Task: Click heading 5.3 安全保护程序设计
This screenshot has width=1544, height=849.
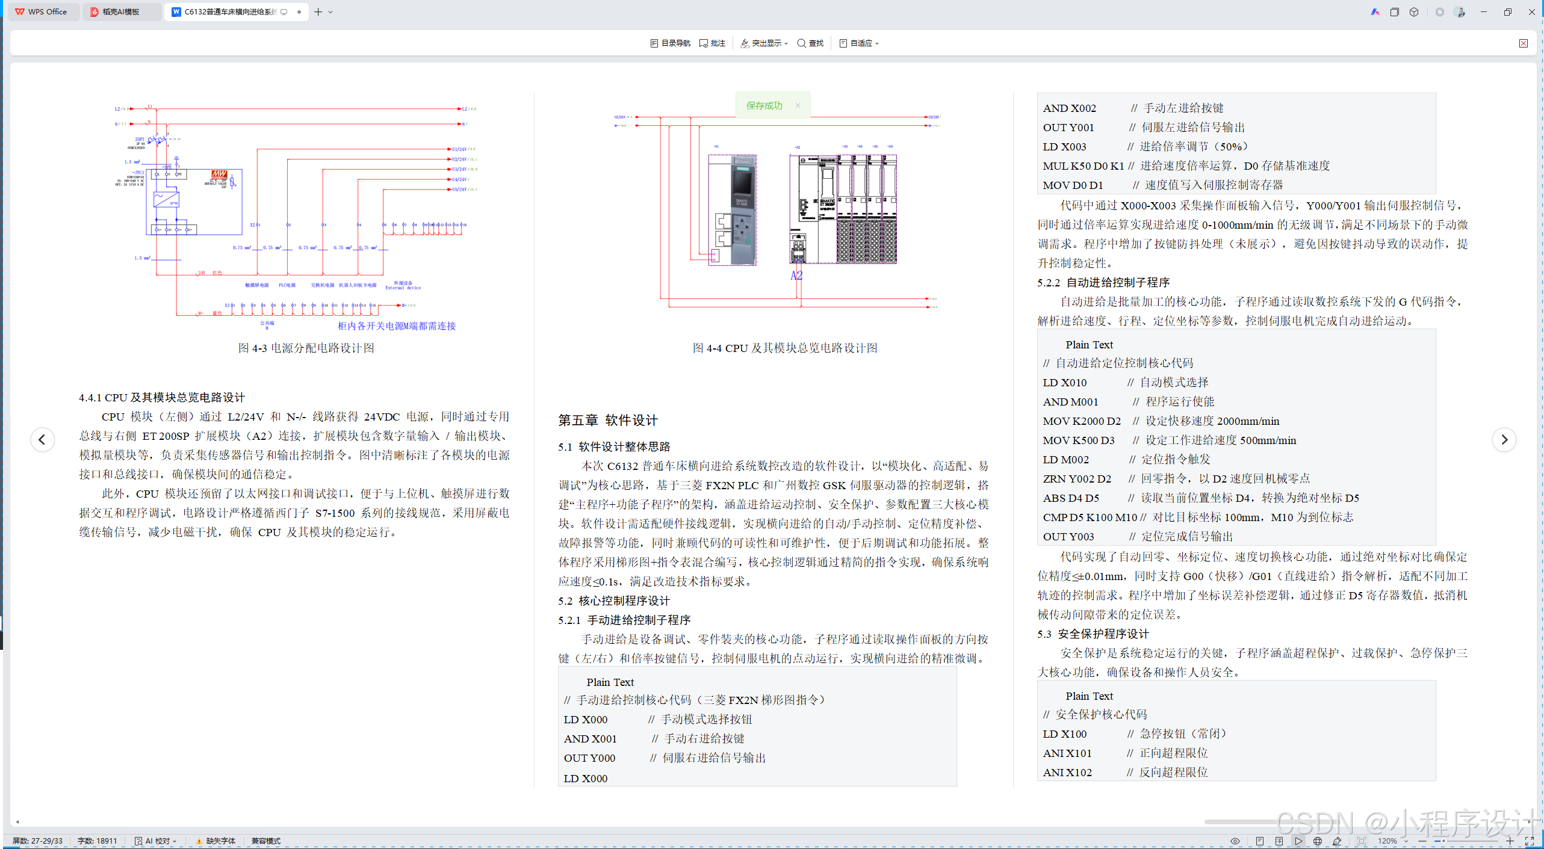Action: [1093, 634]
